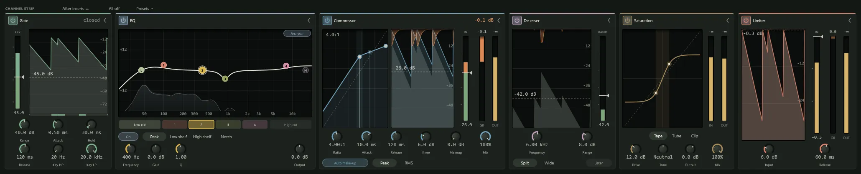
Task: Collapse the De-esser module chevron
Action: [x=609, y=20]
